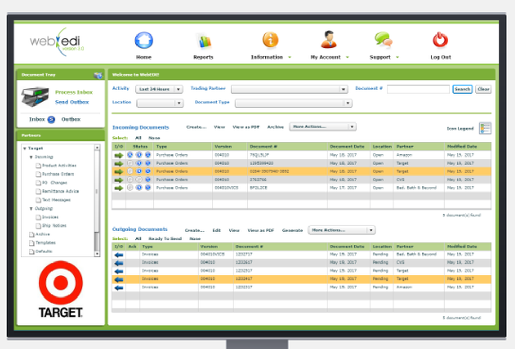
Task: Click the Inbox count badge
Action: point(51,119)
